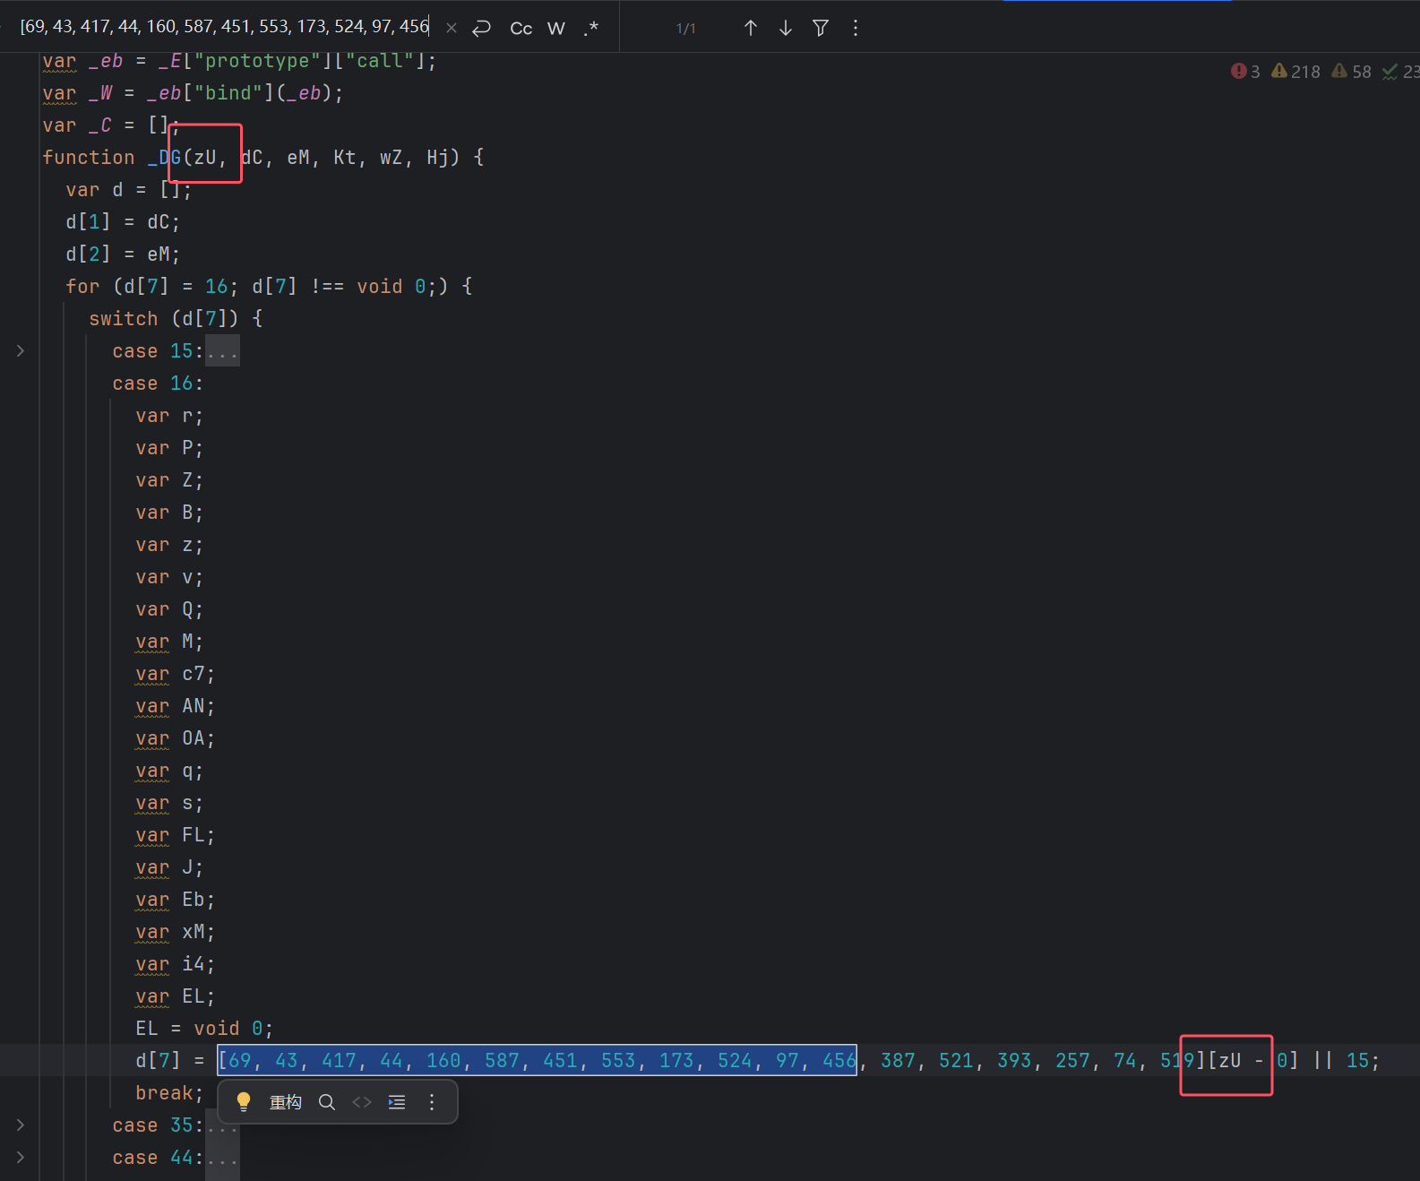Click the lightbulb intention icon

point(243,1102)
